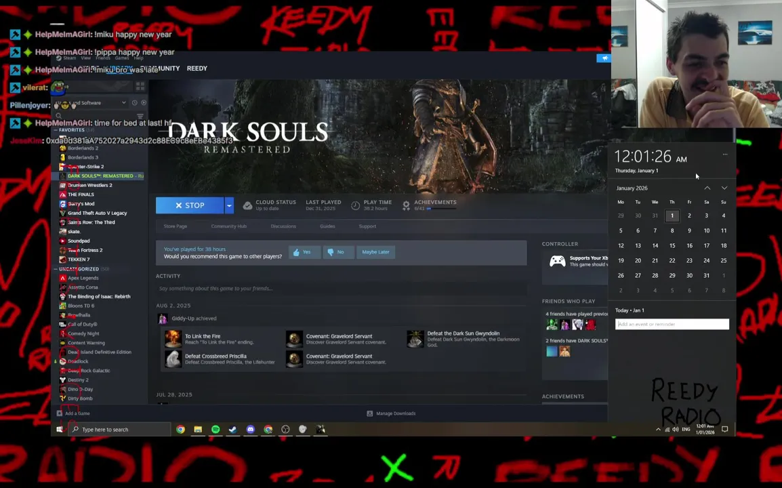Click the Steam taskbar icon

pyautogui.click(x=233, y=429)
